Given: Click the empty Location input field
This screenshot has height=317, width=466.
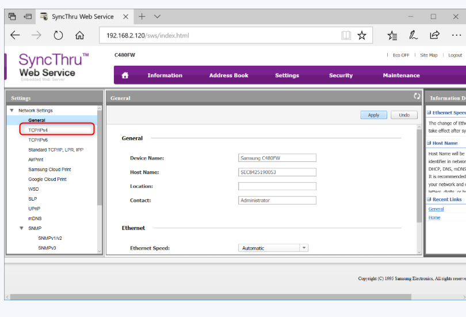Looking at the screenshot, I should click(277, 186).
